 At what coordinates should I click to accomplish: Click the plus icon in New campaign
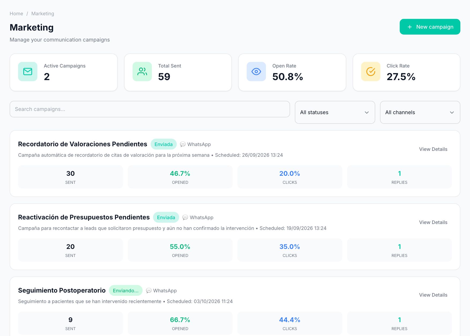point(409,27)
